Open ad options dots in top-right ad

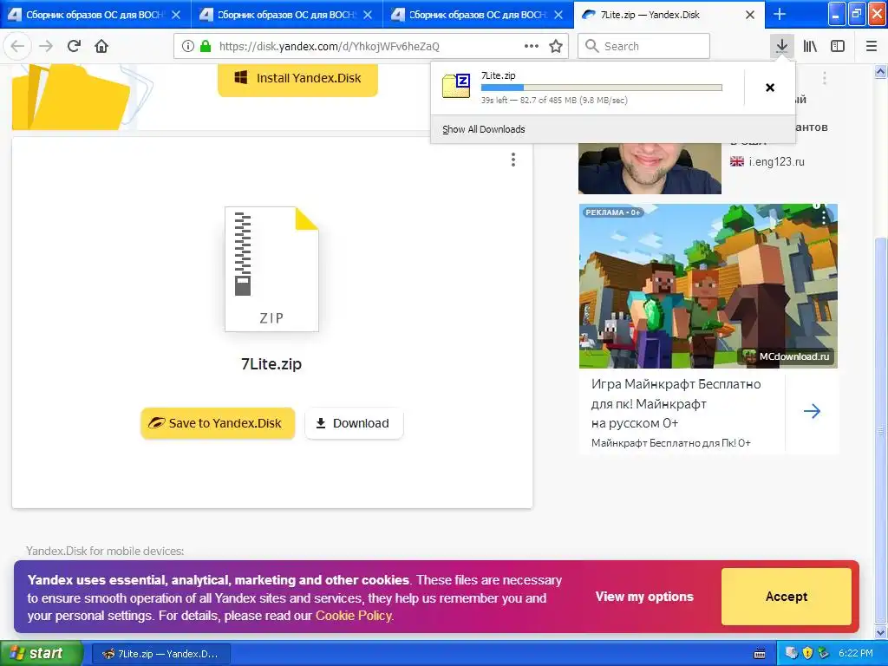(825, 78)
